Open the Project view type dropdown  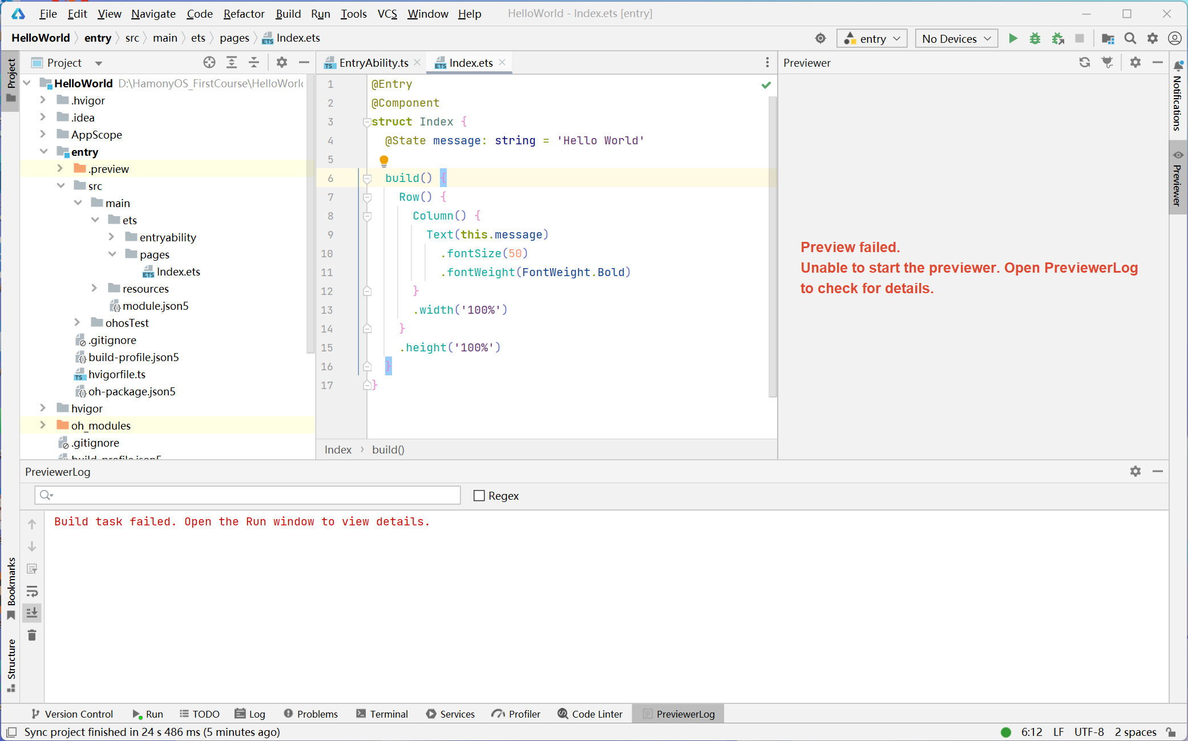(99, 63)
